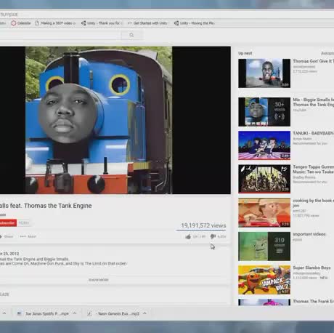Click in the YouTube search input field
Image resolution: width=334 pixels, height=333 pixels.
pos(60,36)
